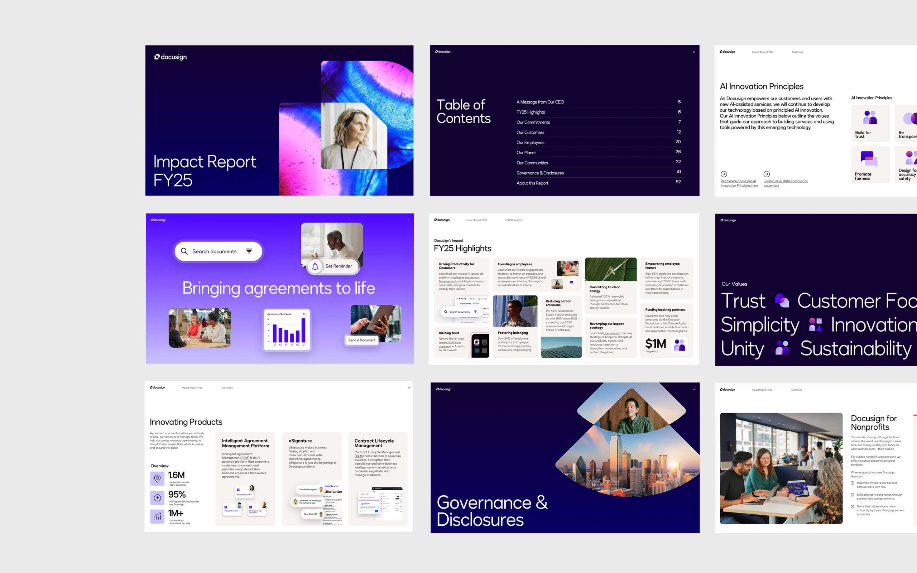
Task: Click the small Search documents field in FY25 Highlights
Action: 461,312
